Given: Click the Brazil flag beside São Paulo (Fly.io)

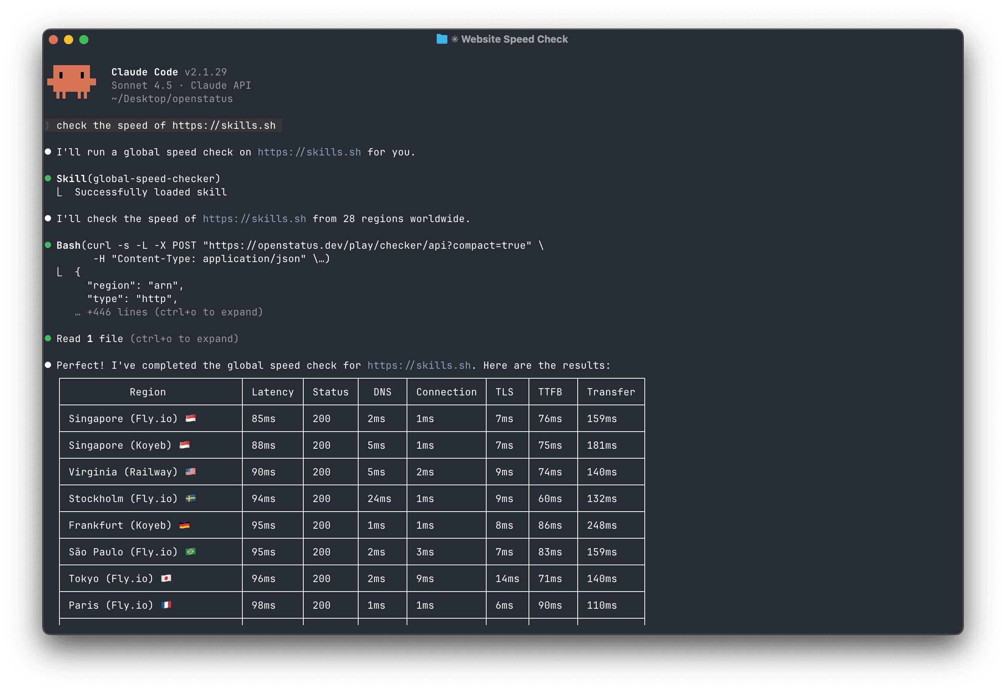Looking at the screenshot, I should (x=191, y=552).
